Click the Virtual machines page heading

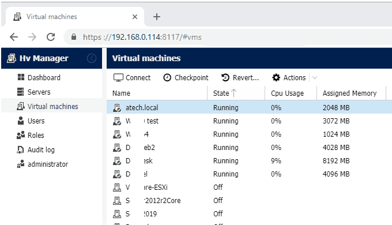tap(146, 58)
